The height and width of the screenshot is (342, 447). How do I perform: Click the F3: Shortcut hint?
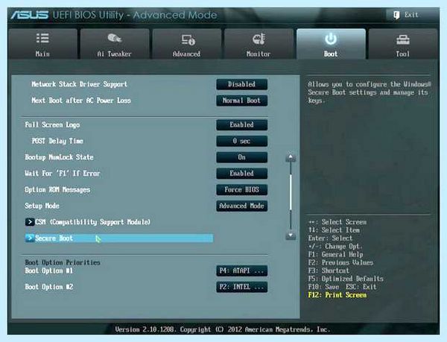(x=329, y=270)
